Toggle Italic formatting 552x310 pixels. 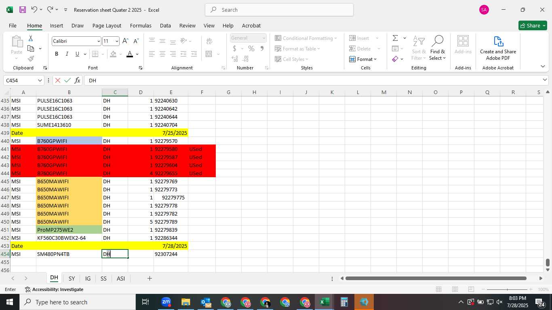tap(67, 54)
